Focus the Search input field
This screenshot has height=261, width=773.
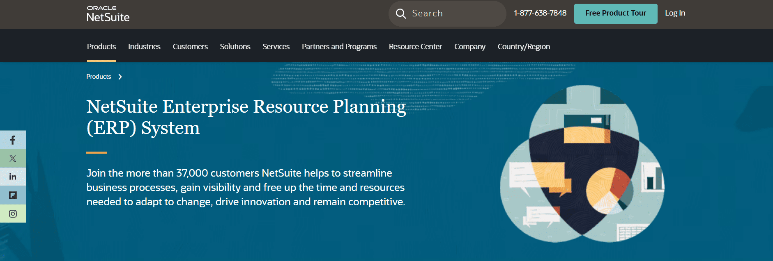pos(447,14)
